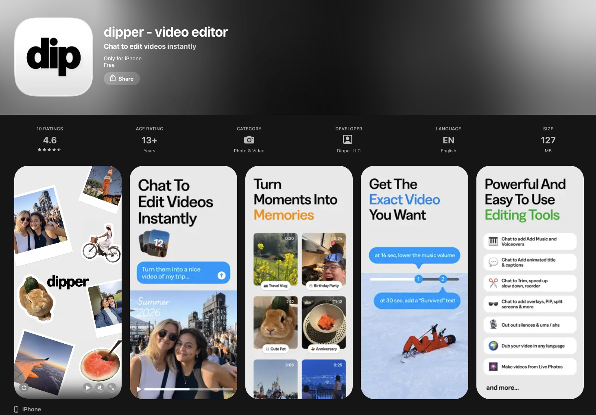Click the microphone Cut out silences icon
Image resolution: width=596 pixels, height=415 pixels.
(x=493, y=325)
